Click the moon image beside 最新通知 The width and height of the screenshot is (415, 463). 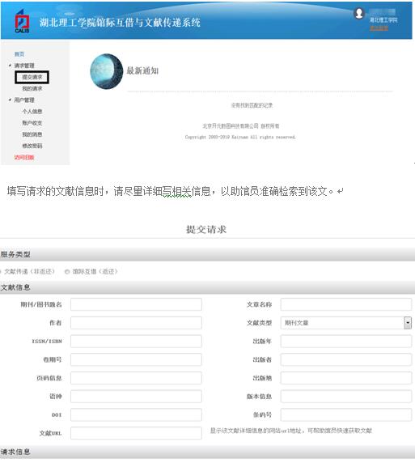point(106,71)
